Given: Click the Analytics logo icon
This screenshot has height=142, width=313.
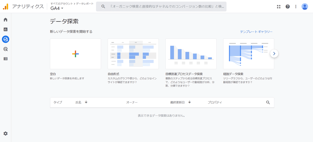Looking at the screenshot, I should coord(5,7).
